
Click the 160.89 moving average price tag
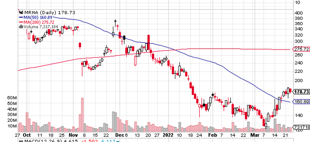click(301, 102)
